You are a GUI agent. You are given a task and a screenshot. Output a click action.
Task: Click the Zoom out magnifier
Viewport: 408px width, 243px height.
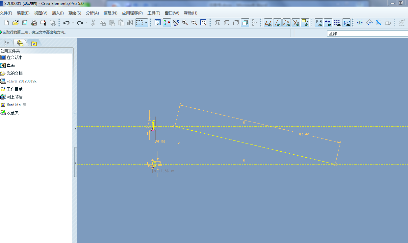(x=194, y=23)
